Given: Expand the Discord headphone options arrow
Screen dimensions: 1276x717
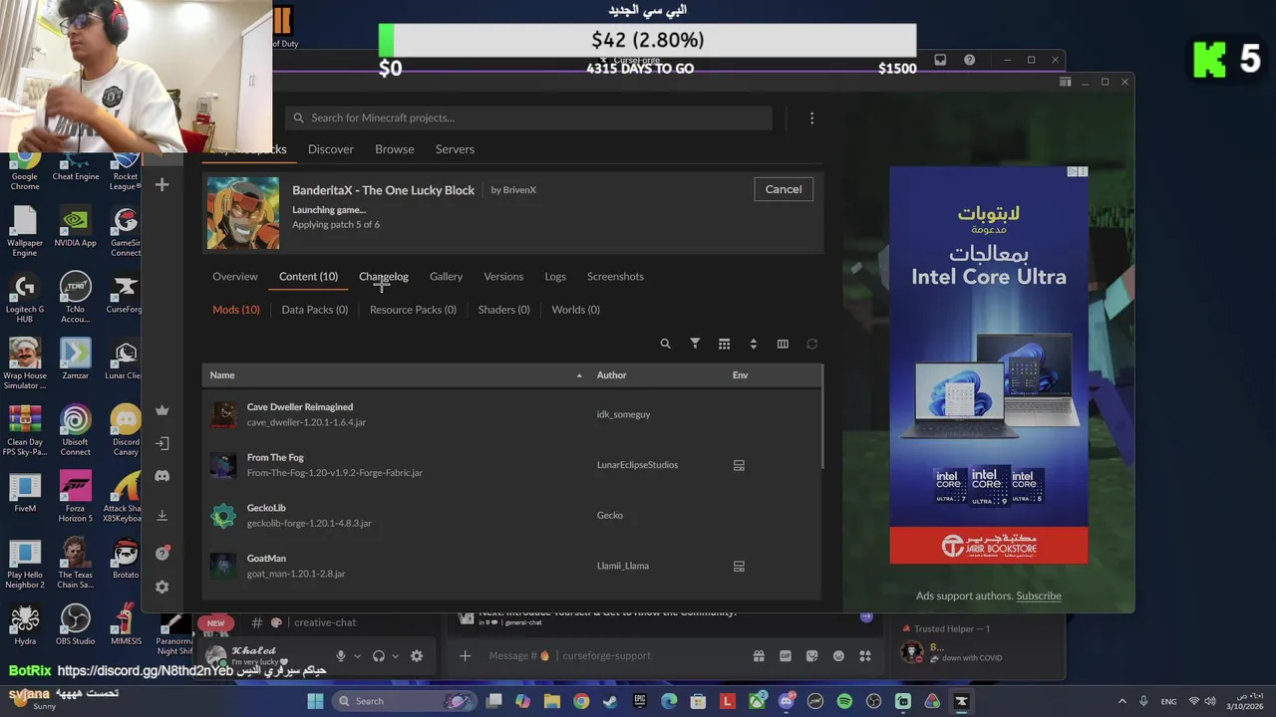Looking at the screenshot, I should click(395, 656).
